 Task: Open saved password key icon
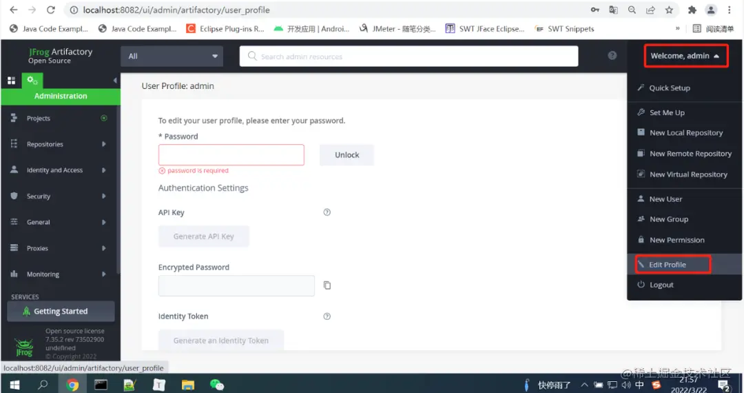pyautogui.click(x=595, y=10)
